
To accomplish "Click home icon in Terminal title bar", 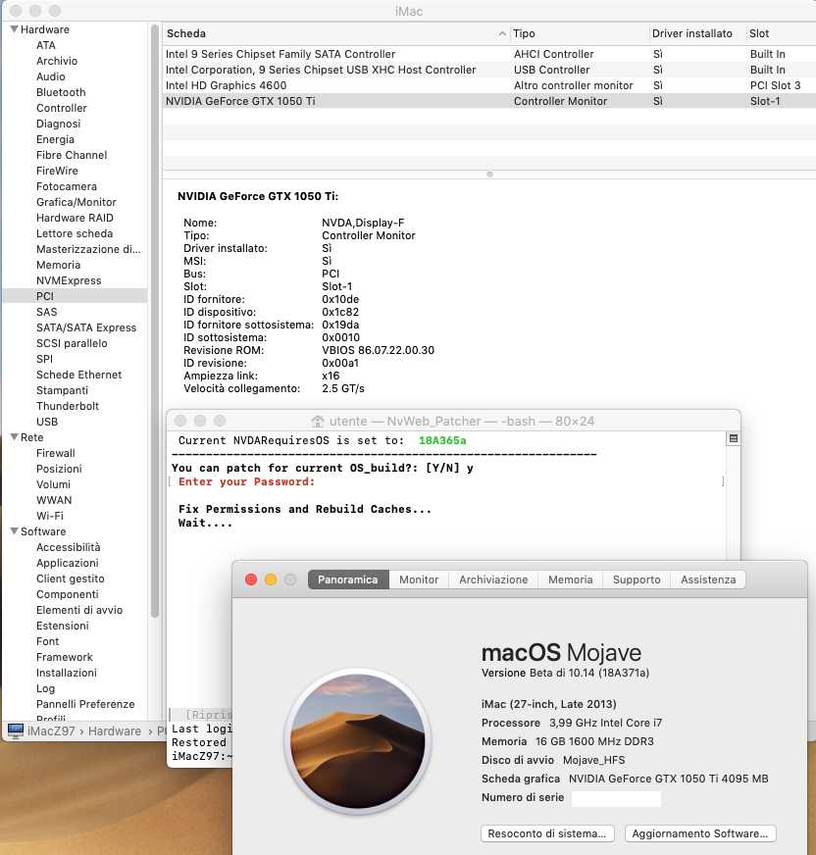I will tap(318, 421).
